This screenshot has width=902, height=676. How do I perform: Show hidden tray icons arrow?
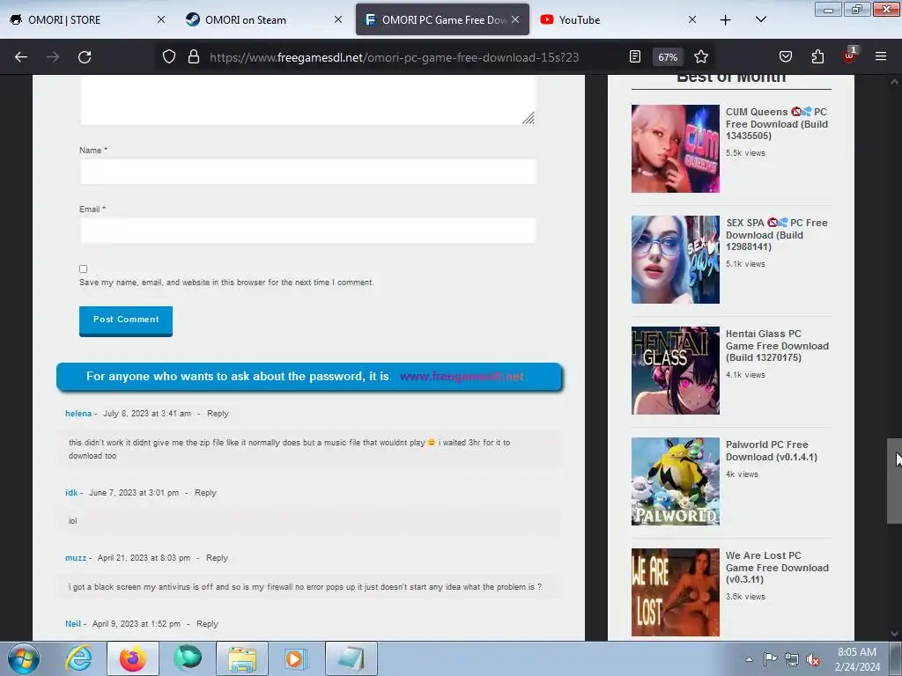[x=749, y=659]
